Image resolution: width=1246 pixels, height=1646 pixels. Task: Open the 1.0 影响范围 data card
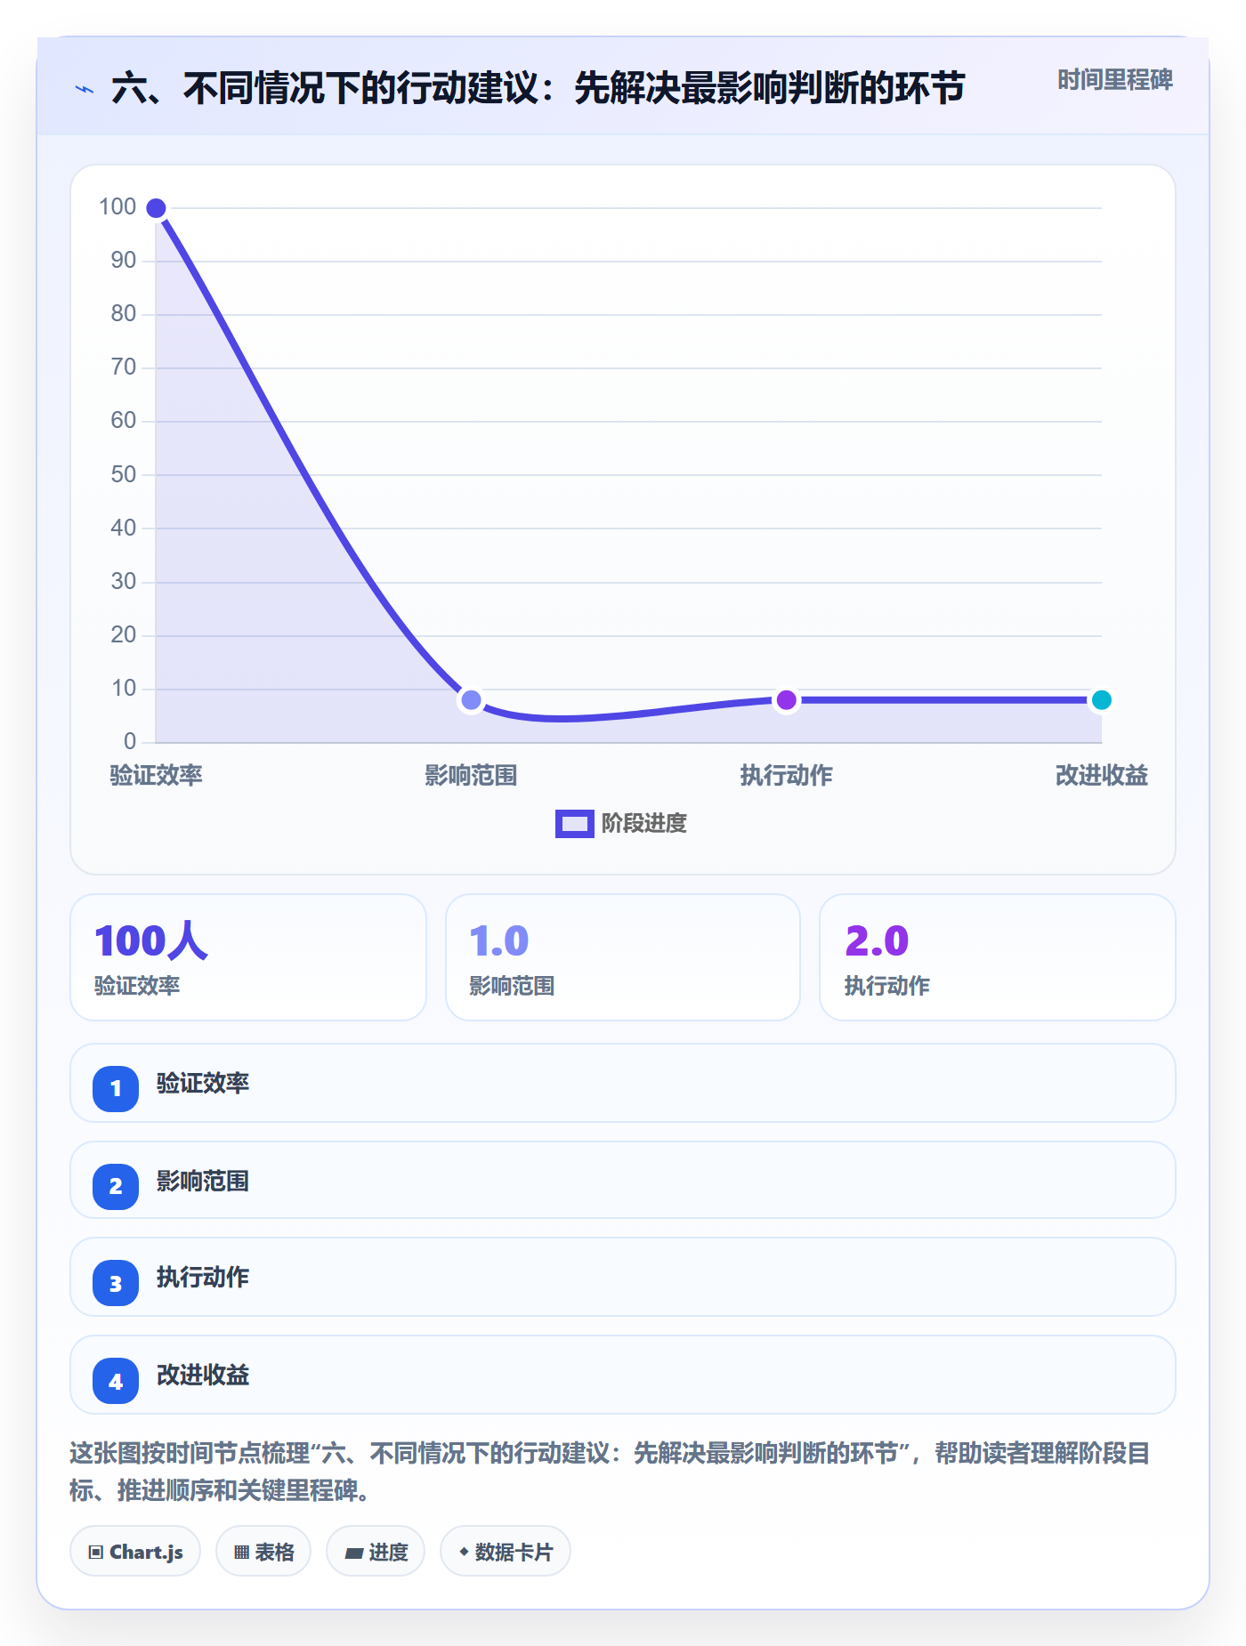[623, 957]
